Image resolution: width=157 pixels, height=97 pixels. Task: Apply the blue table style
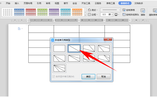19,12
